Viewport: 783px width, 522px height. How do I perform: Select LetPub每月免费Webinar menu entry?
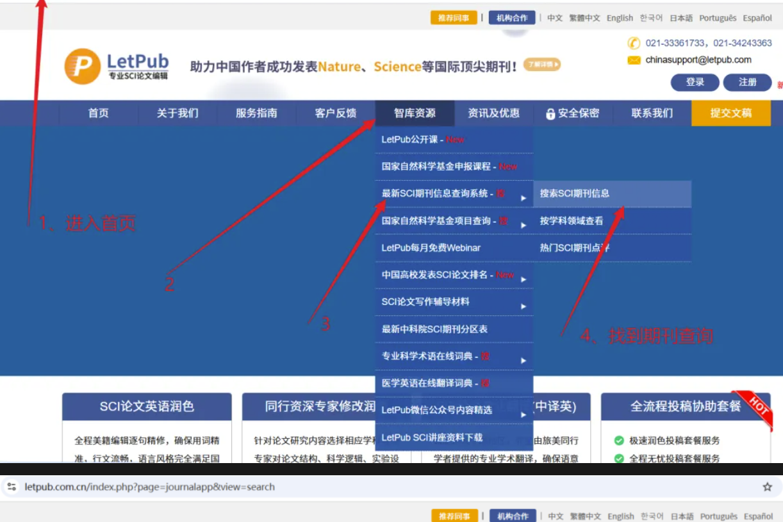pos(454,248)
